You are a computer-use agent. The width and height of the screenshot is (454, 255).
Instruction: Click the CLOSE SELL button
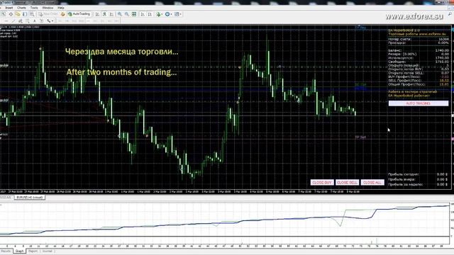[x=347, y=183]
